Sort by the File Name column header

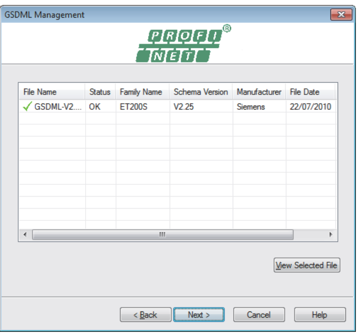52,92
